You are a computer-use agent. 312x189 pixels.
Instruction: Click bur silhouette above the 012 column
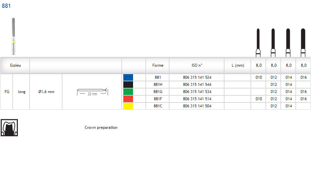[x=273, y=42]
